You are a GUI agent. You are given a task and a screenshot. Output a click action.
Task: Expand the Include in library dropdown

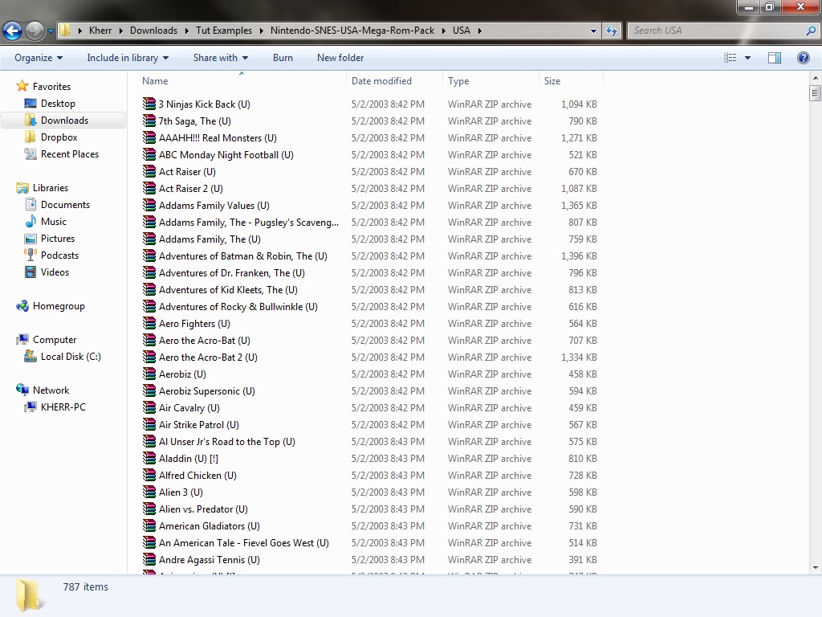click(128, 58)
